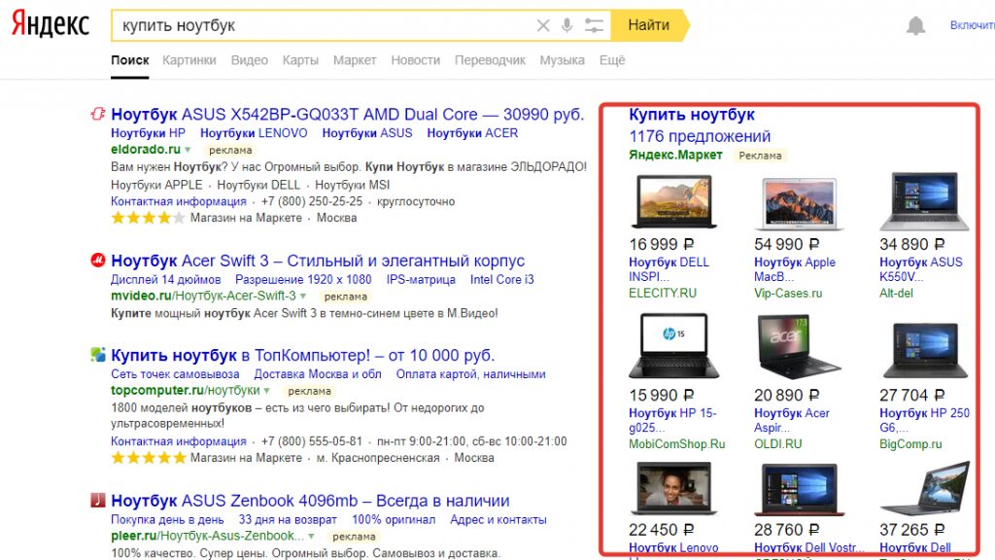Click Pleer favicon beside ASUS Zenbook result

[97, 501]
